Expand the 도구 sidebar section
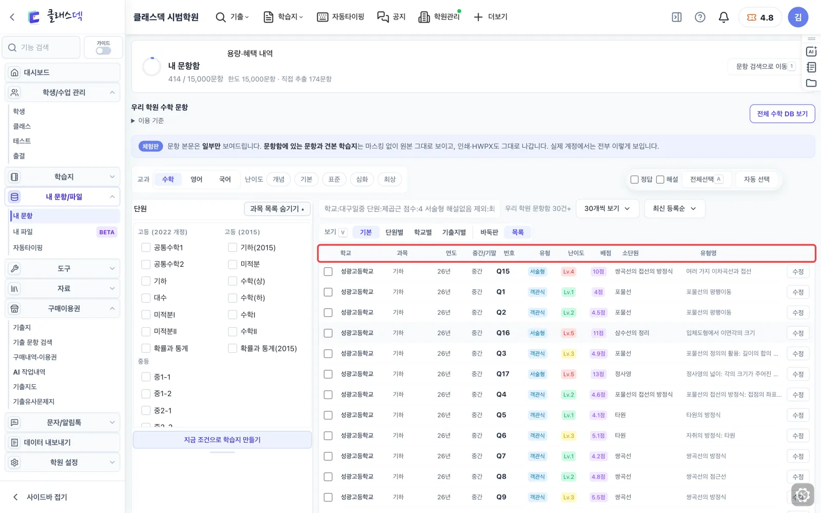Viewport: 821px width, 513px height. tap(63, 268)
